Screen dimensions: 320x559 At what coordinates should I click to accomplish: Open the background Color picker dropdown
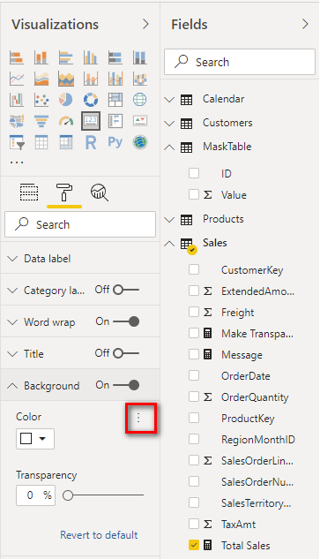tap(35, 439)
